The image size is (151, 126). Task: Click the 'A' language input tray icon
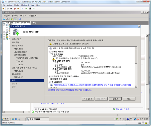120,119
